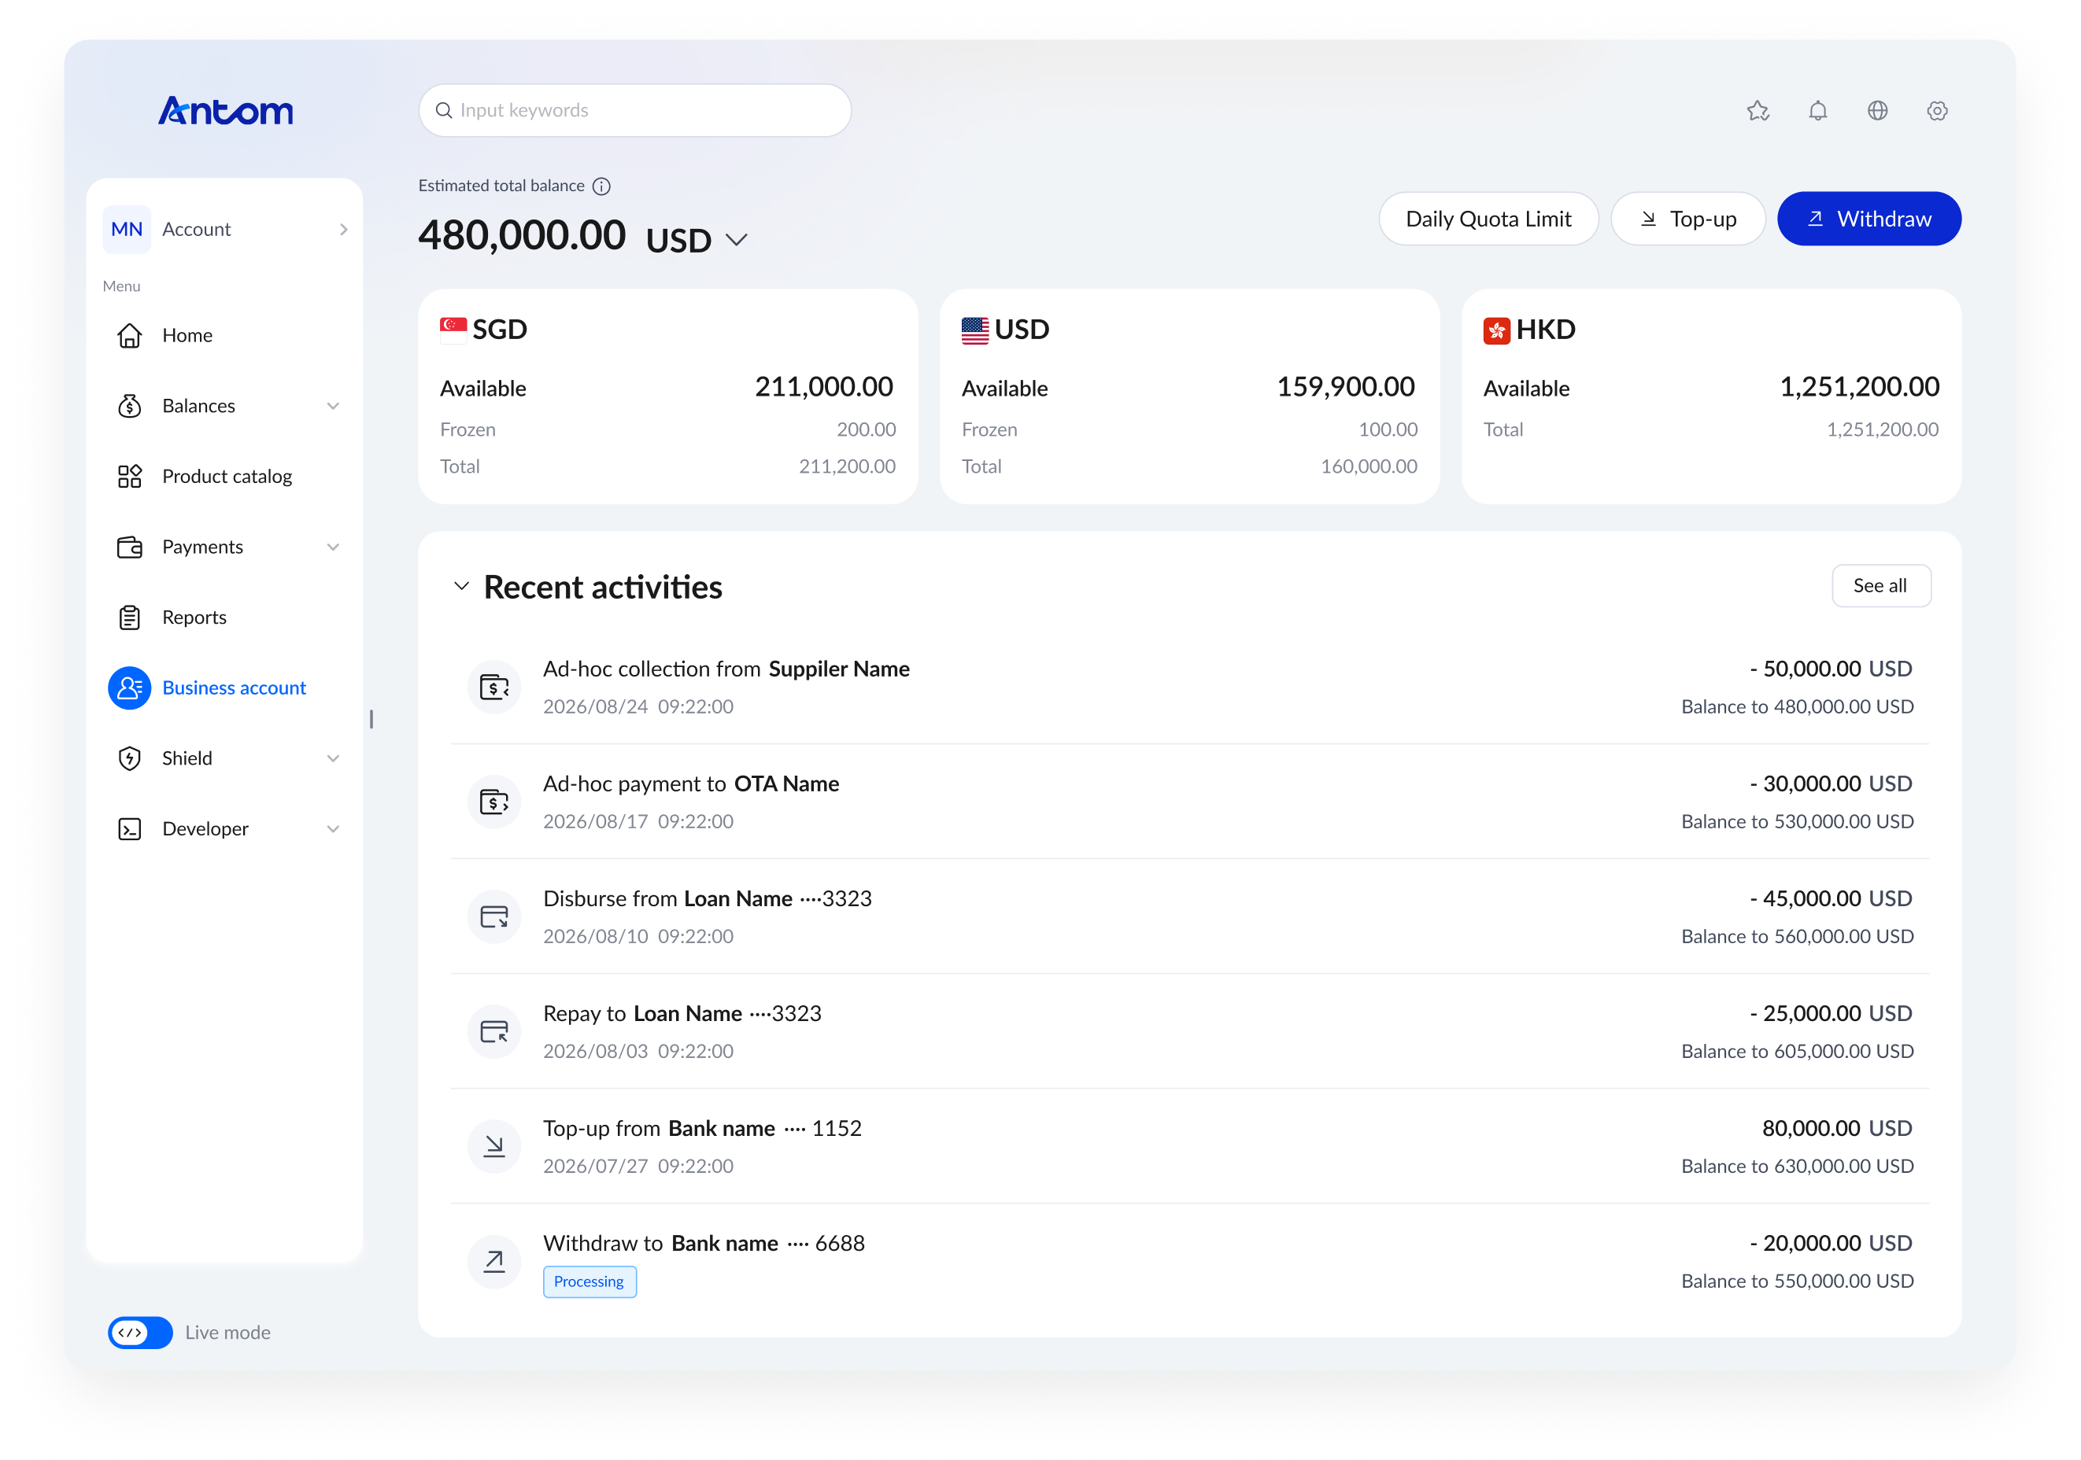The height and width of the screenshot is (1460, 2081).
Task: Click the US flag on USD card
Action: 975,330
